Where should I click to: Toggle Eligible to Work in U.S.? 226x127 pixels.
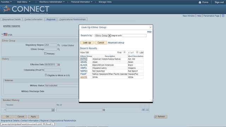tap(46, 75)
